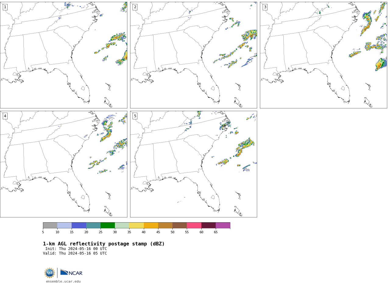Viewport: 390px width, 285px height.
Task: Click the panel number 2 label
Action: (135, 7)
